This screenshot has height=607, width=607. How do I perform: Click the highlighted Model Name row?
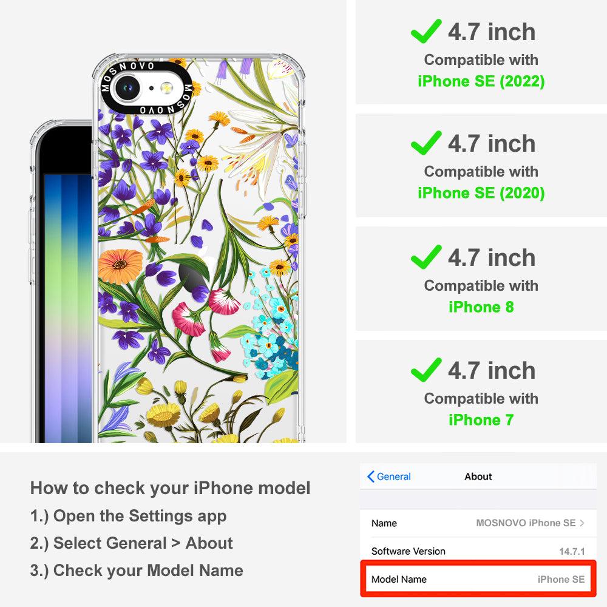click(x=478, y=579)
